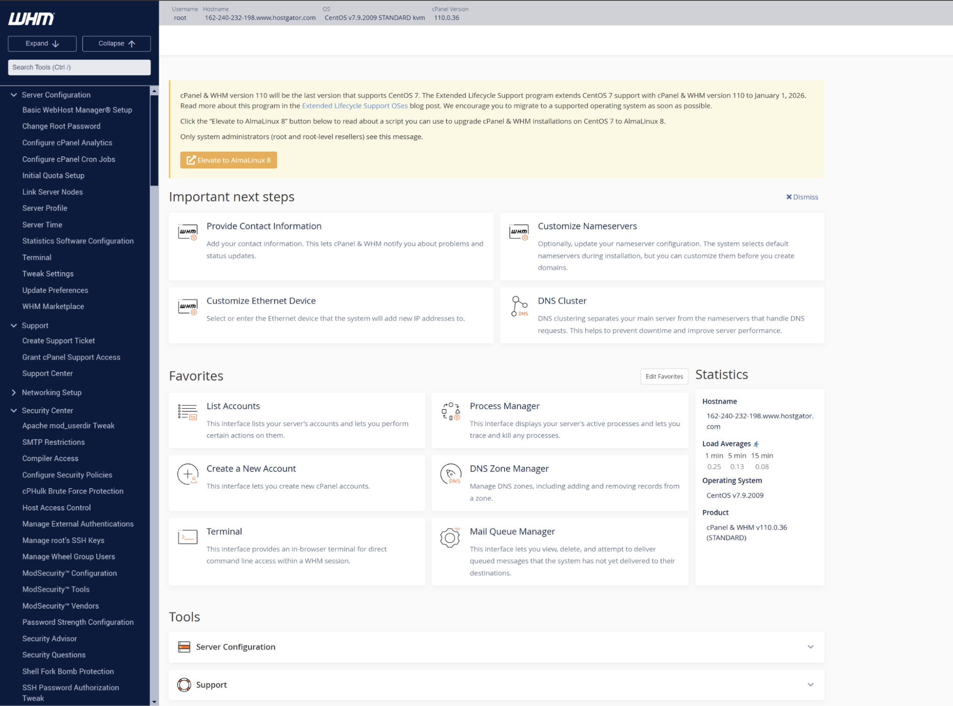Viewport: 953px width, 706px height.
Task: Click the Server Configuration tools icon
Action: click(184, 647)
